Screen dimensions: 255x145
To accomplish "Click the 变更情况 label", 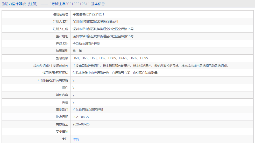I will pyautogui.click(x=62, y=132).
